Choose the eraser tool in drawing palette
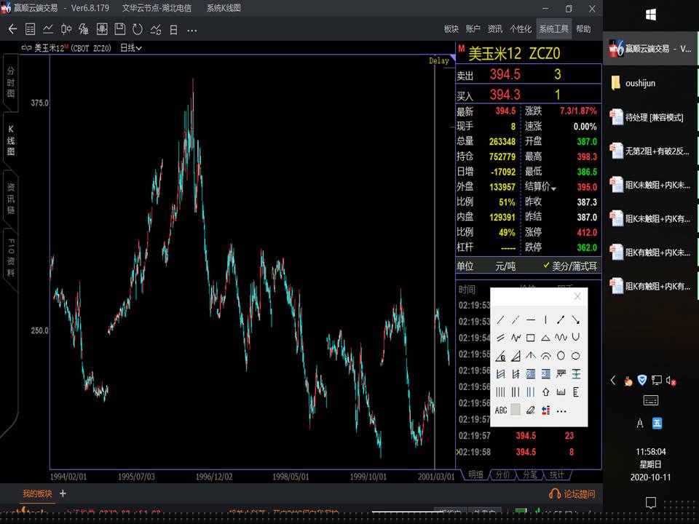 [x=530, y=410]
